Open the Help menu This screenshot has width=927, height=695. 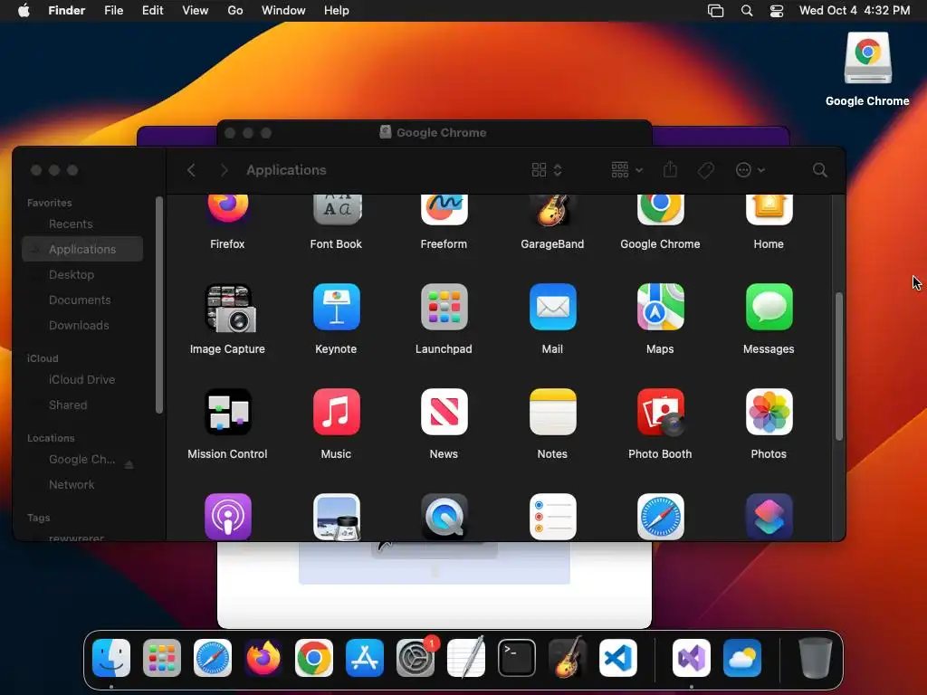[337, 11]
